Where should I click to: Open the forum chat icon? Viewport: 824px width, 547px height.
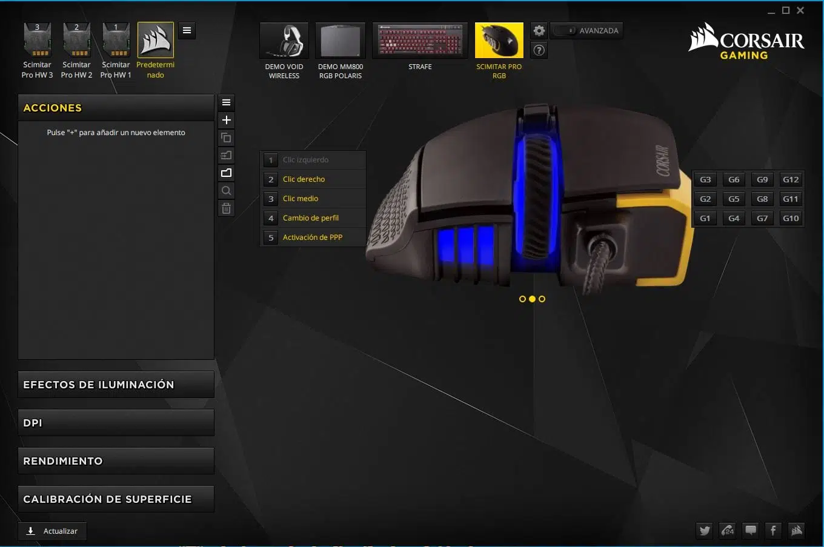coord(750,531)
